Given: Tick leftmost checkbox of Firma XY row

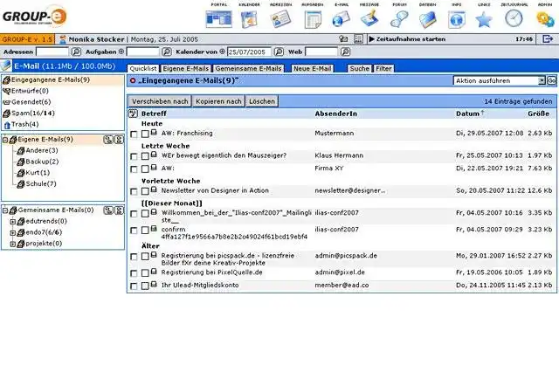Looking at the screenshot, I should pyautogui.click(x=134, y=169).
